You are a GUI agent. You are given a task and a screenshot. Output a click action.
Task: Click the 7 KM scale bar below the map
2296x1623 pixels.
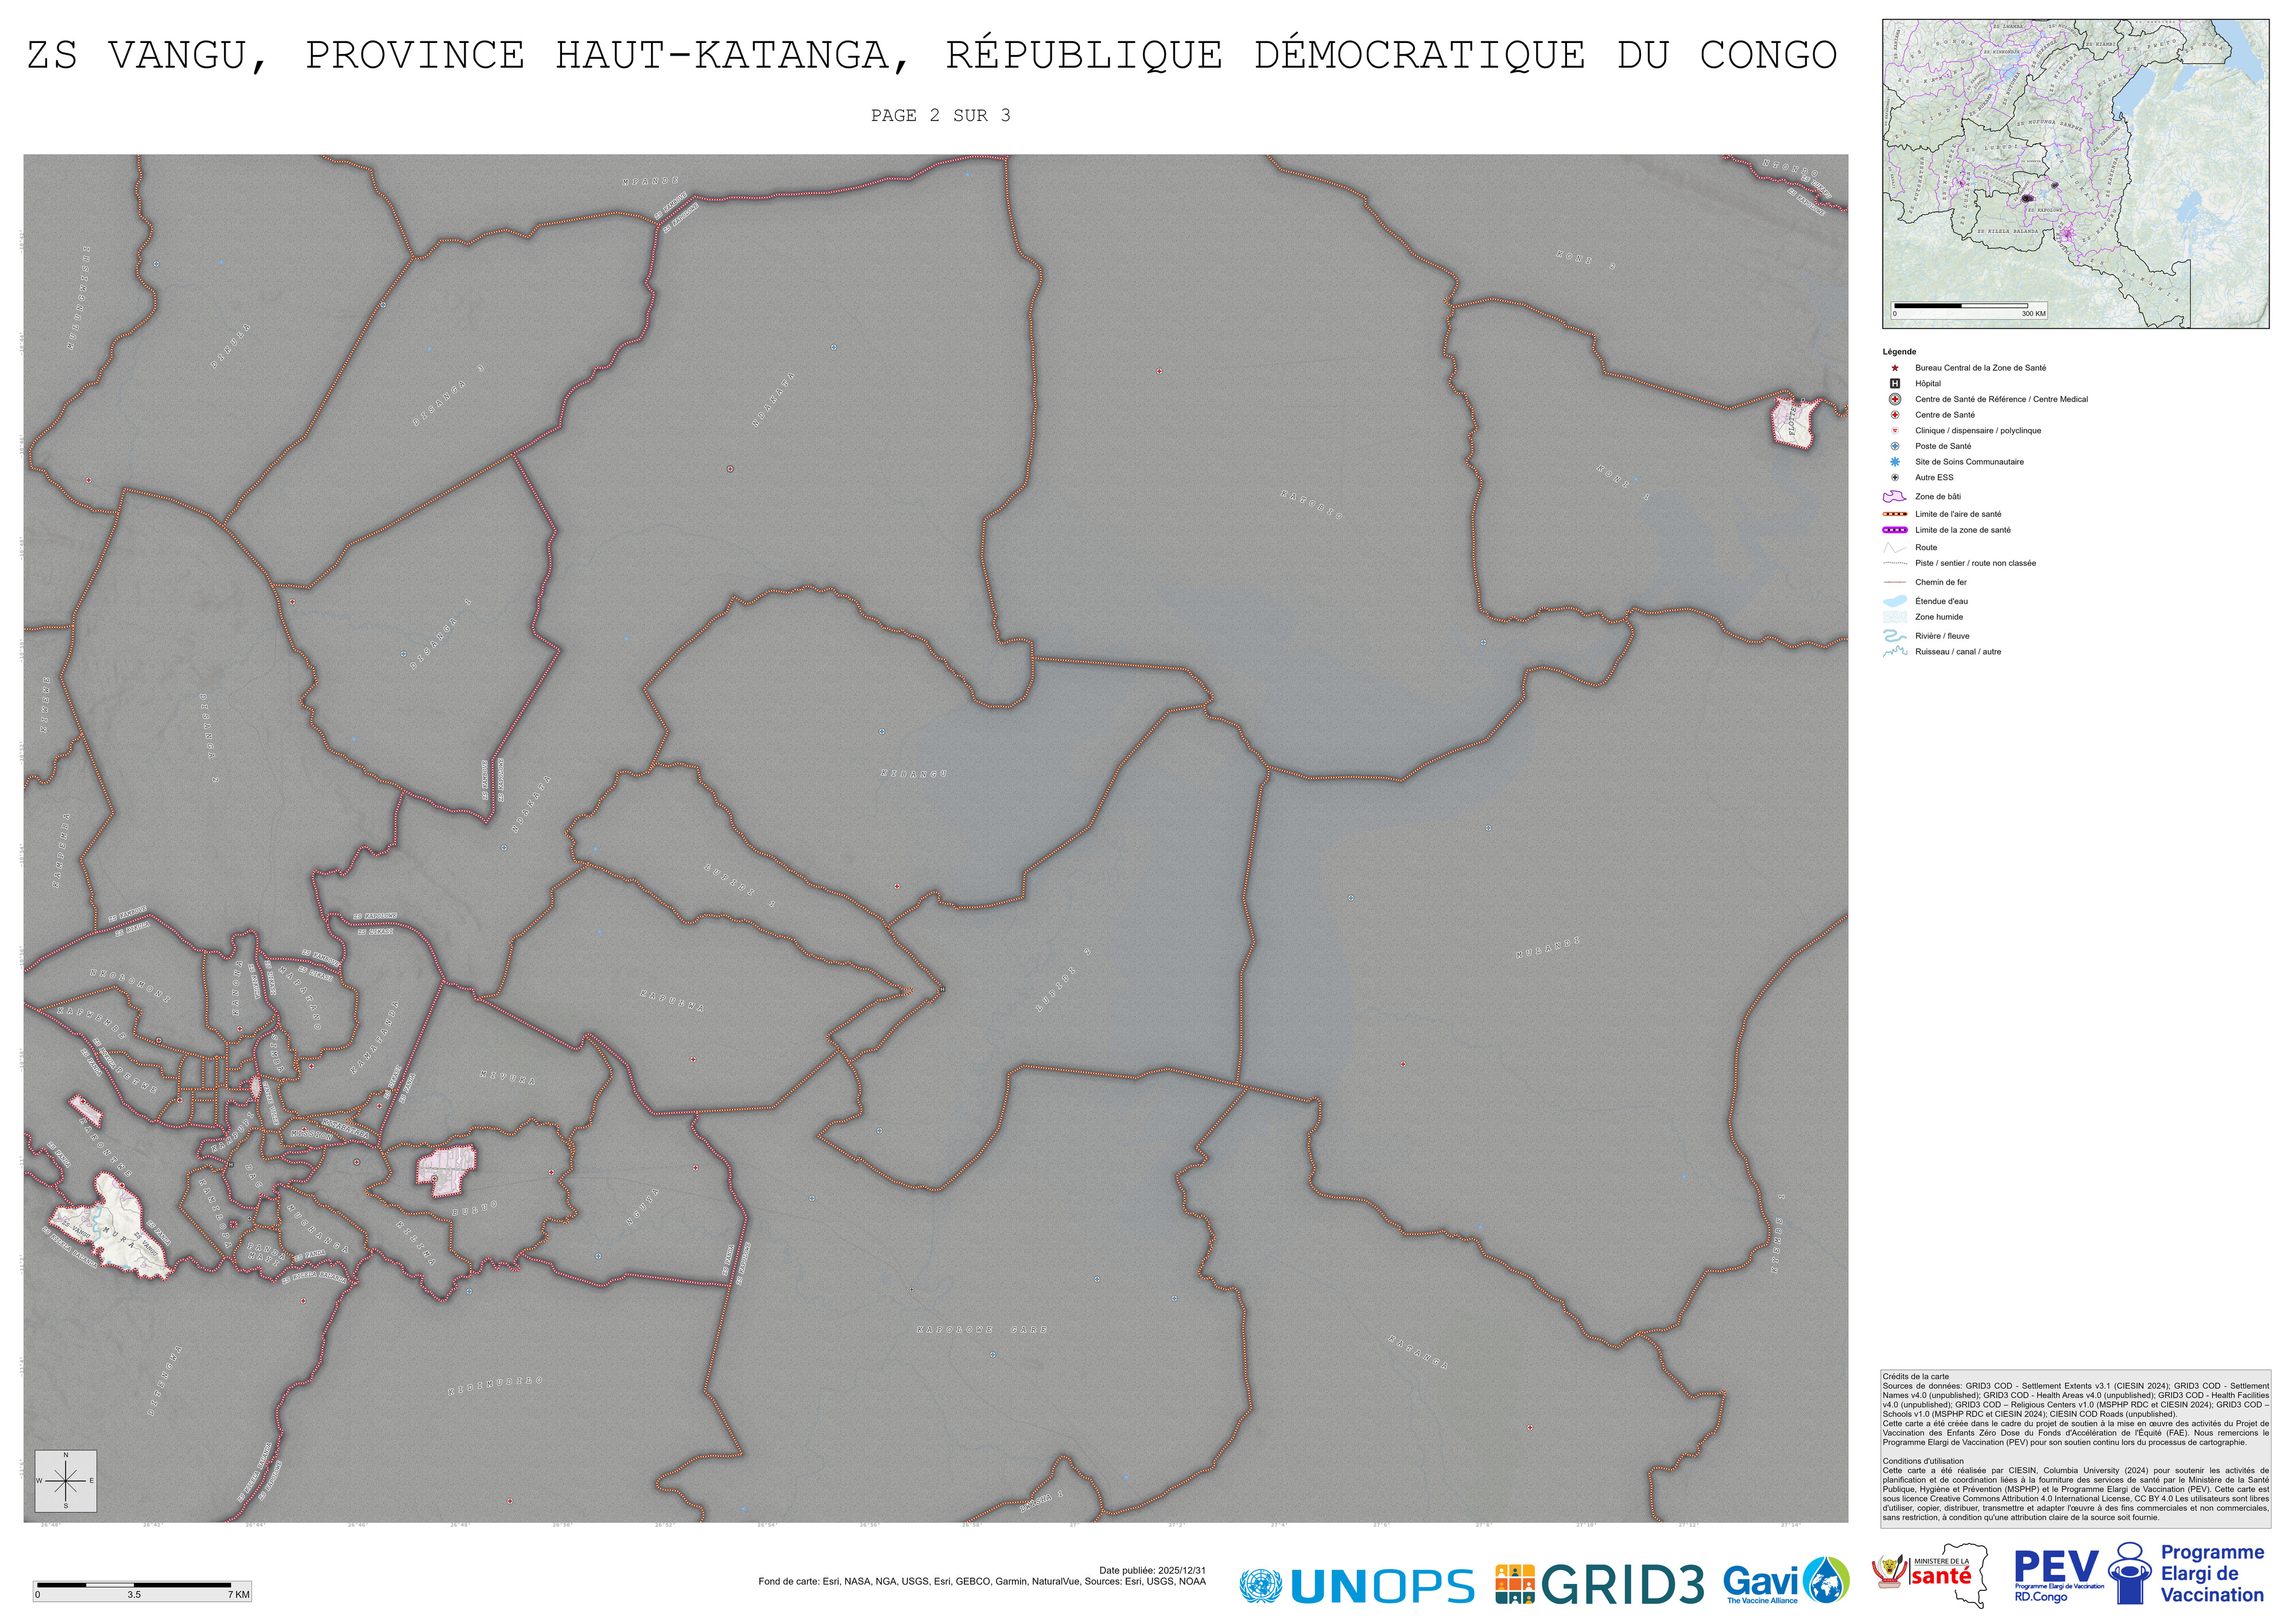click(x=142, y=1590)
